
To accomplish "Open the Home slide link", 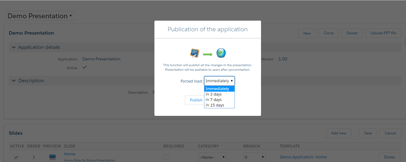I will point(69,154).
